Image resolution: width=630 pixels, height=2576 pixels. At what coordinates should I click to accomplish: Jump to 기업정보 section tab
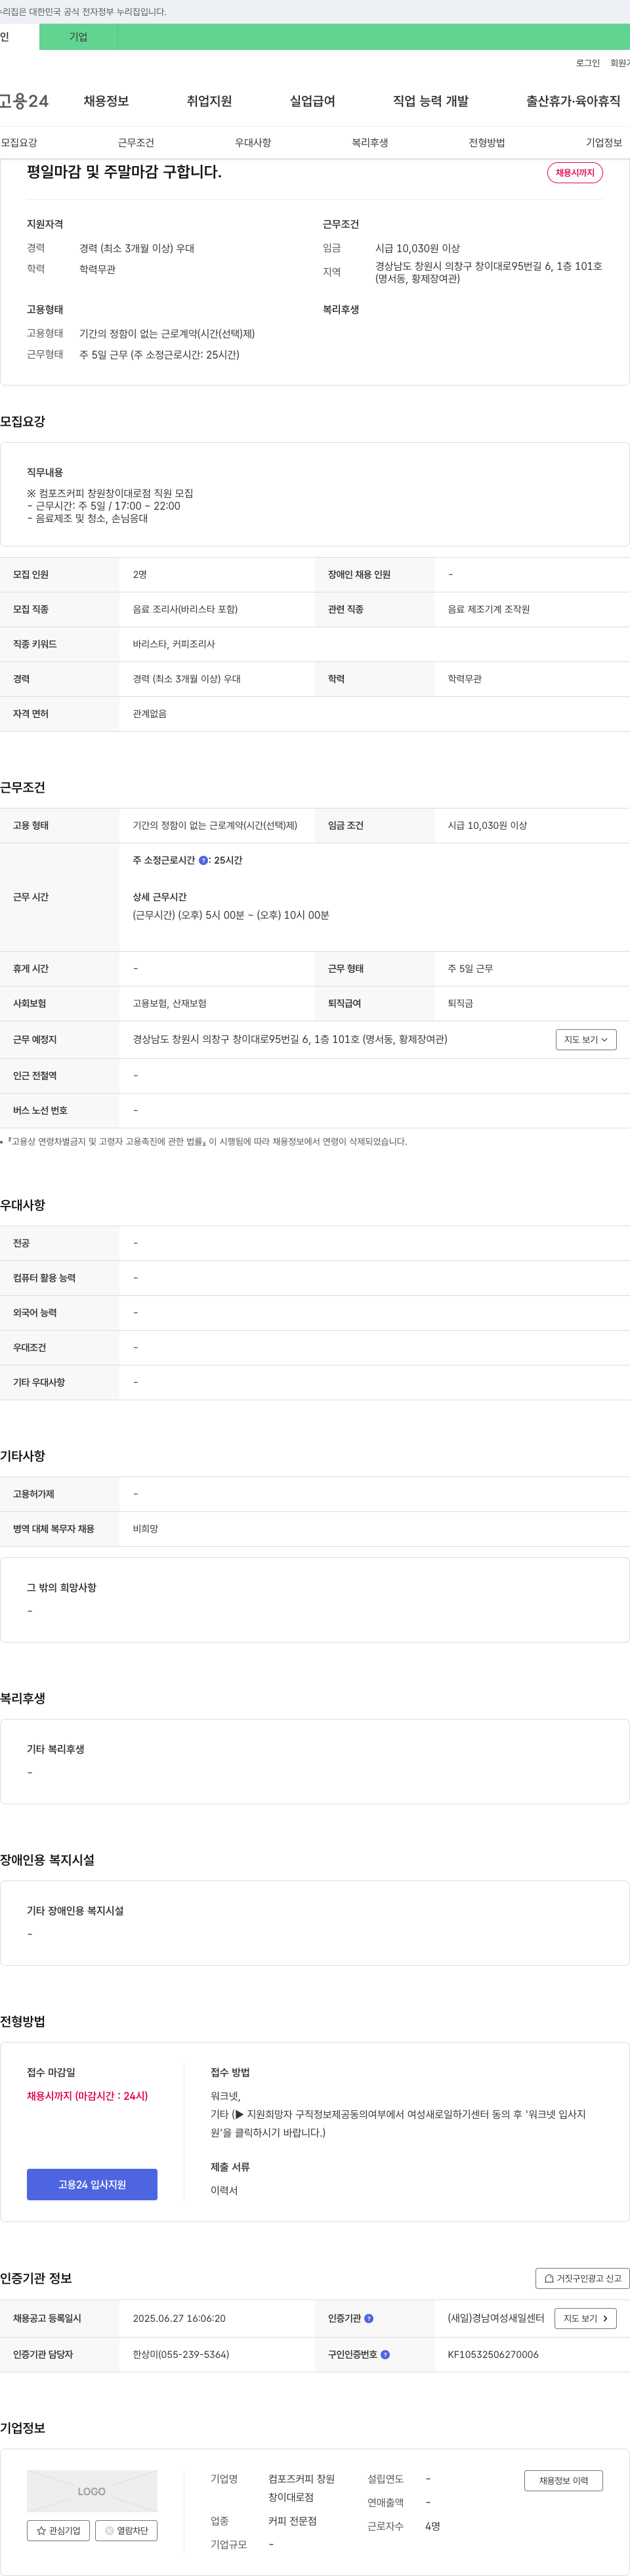[603, 143]
